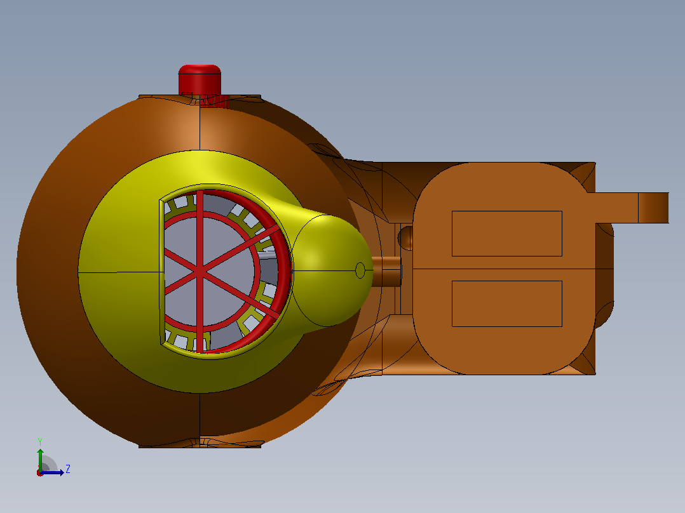Click the "Y" label of the axis triad
This screenshot has width=685, height=513.
tap(40, 441)
